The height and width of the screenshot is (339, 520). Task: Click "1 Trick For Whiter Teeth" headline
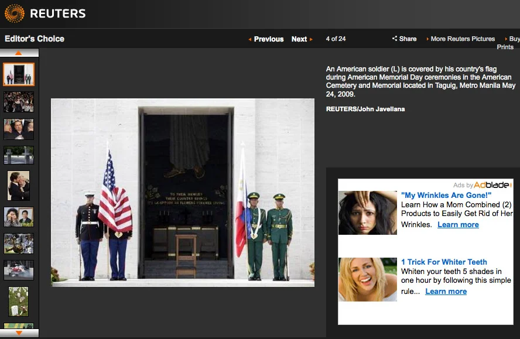tap(444, 262)
